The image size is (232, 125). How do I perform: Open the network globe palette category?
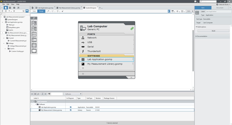point(34,45)
